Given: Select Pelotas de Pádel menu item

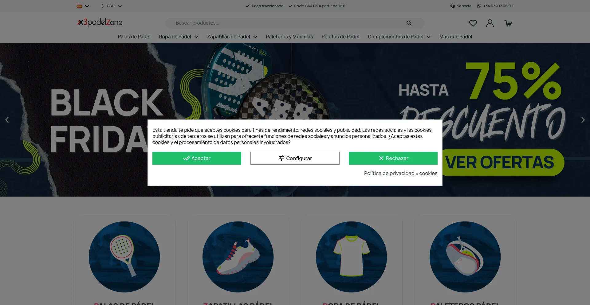Looking at the screenshot, I should 340,37.
